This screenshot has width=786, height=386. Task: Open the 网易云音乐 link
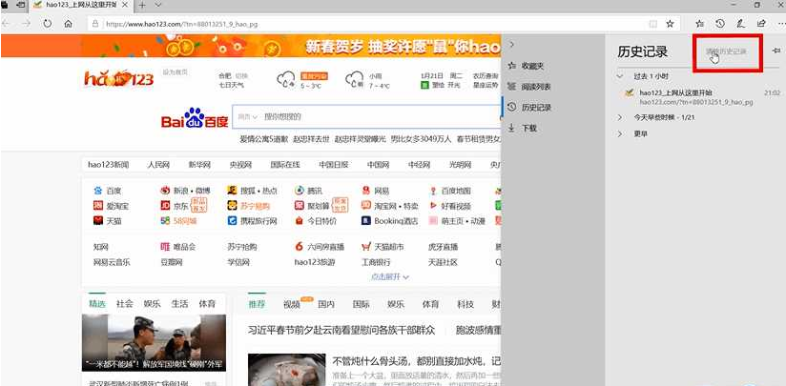point(112,262)
